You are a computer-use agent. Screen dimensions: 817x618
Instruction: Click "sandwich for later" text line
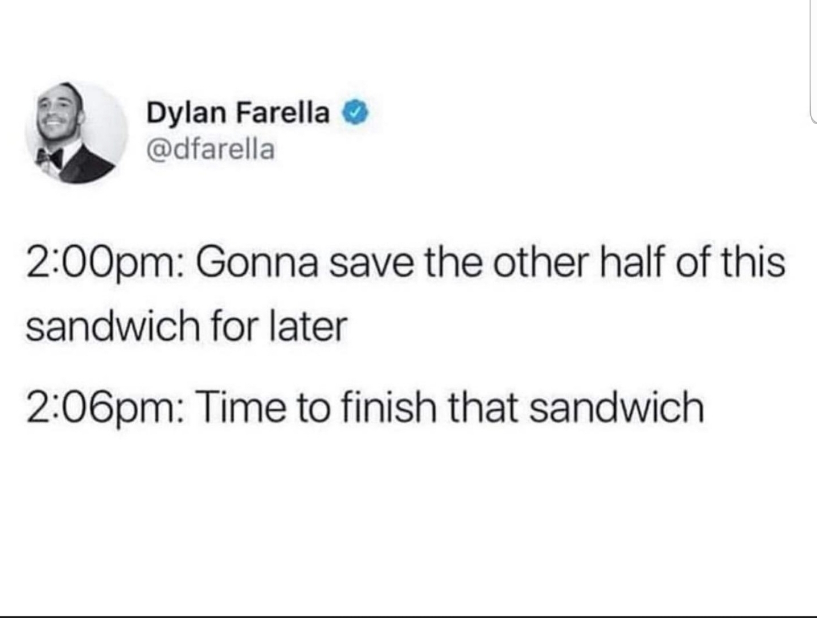tap(186, 327)
